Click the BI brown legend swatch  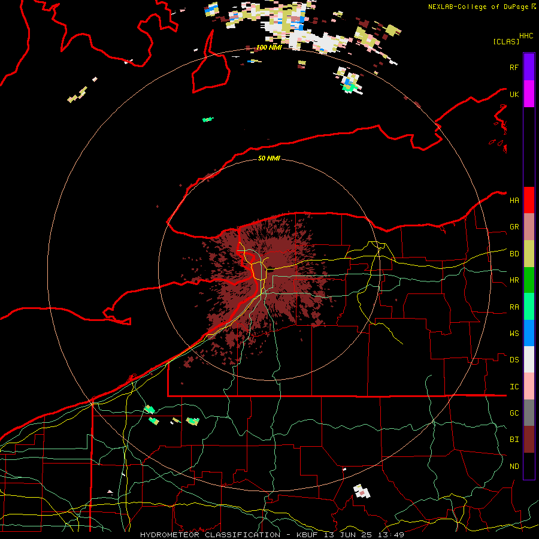pos(529,440)
